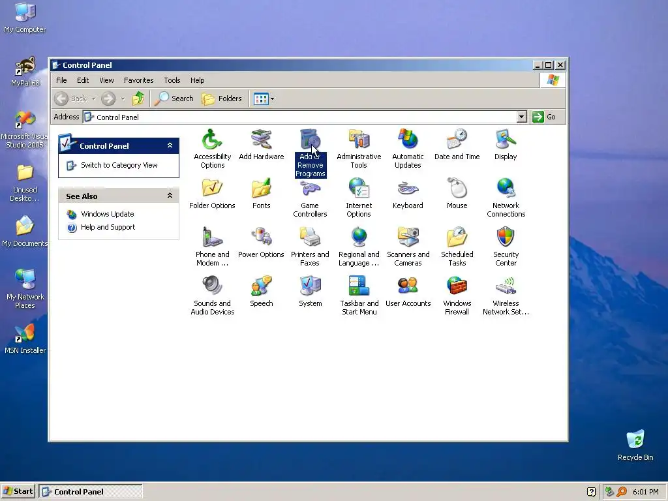Screen dimensions: 668x501
Task: Open System properties icon
Action: pos(310,292)
